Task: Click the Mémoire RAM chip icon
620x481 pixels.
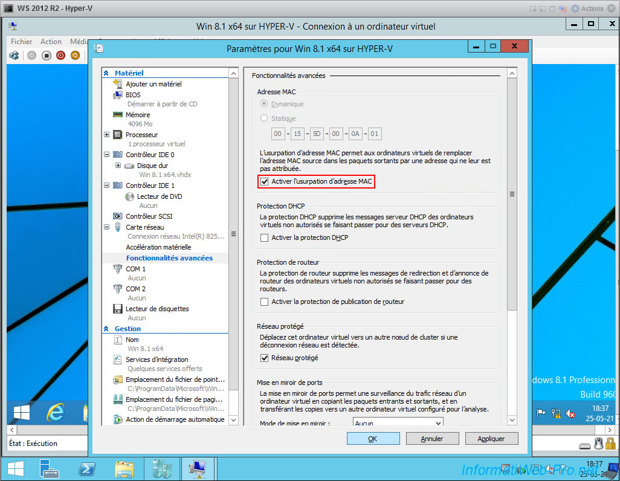Action: (117, 115)
